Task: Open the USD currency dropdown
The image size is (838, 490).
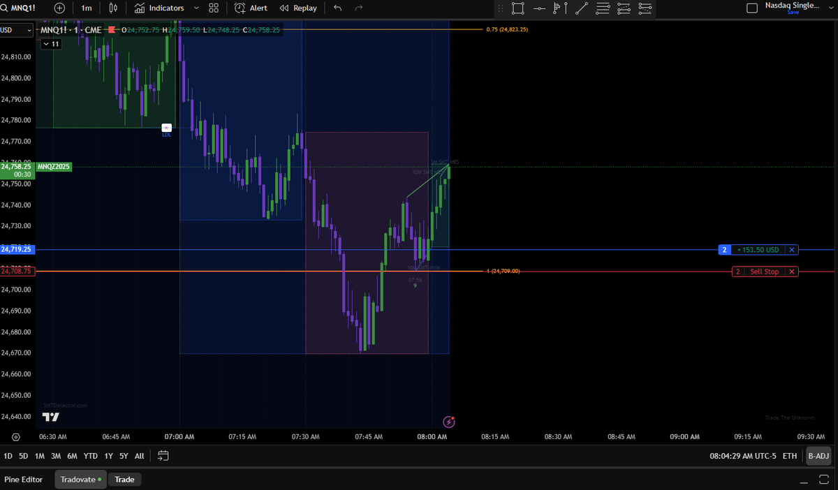Action: [16, 30]
